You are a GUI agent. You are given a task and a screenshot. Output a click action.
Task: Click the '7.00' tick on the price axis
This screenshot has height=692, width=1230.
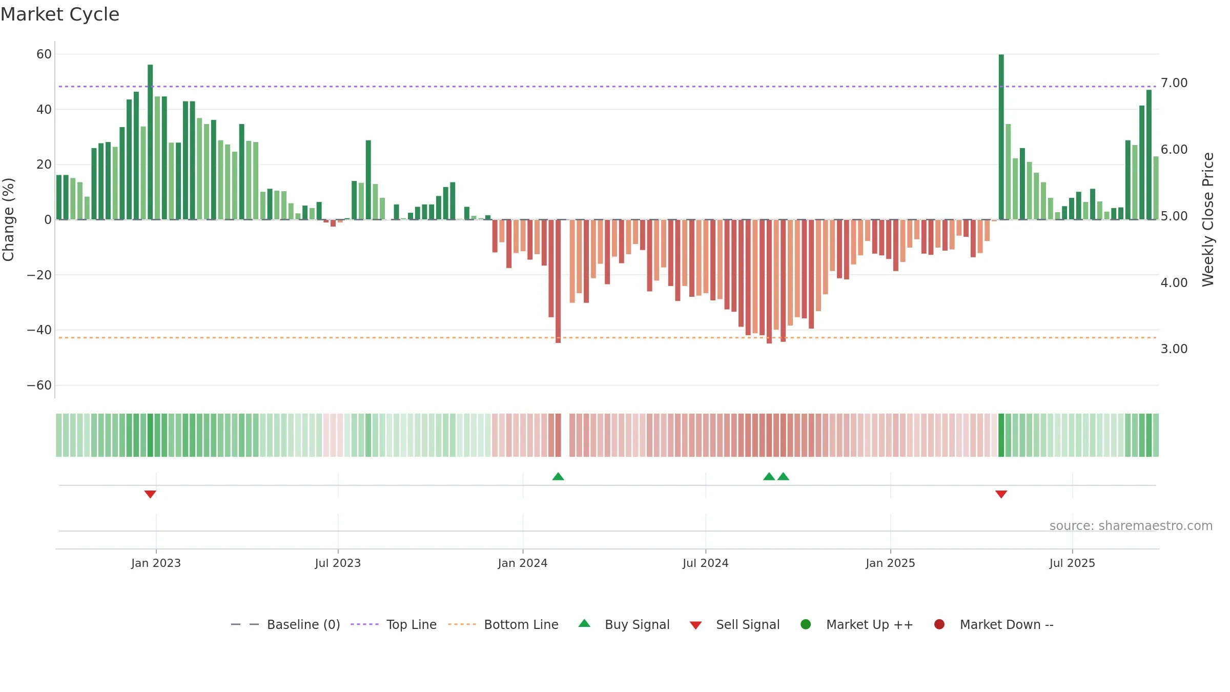click(x=1174, y=83)
